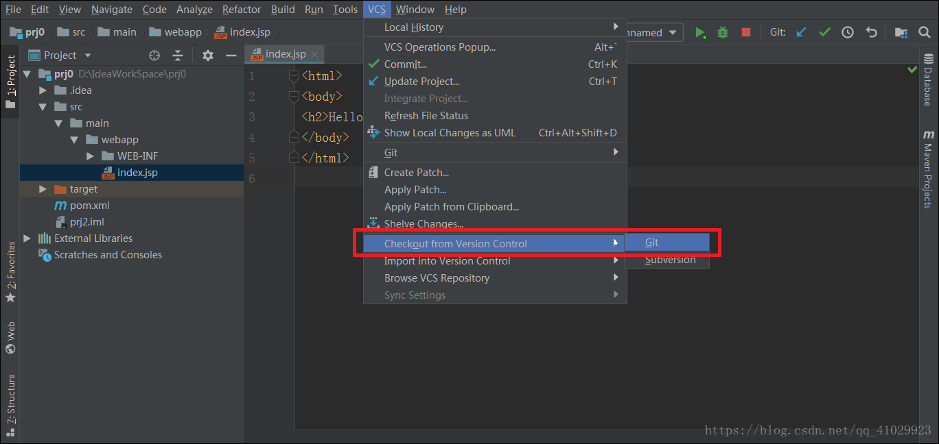Click the Git commit checkmark icon

(x=824, y=32)
